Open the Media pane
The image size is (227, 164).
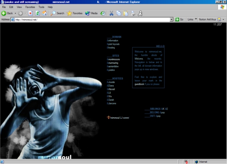pyautogui.click(x=91, y=13)
